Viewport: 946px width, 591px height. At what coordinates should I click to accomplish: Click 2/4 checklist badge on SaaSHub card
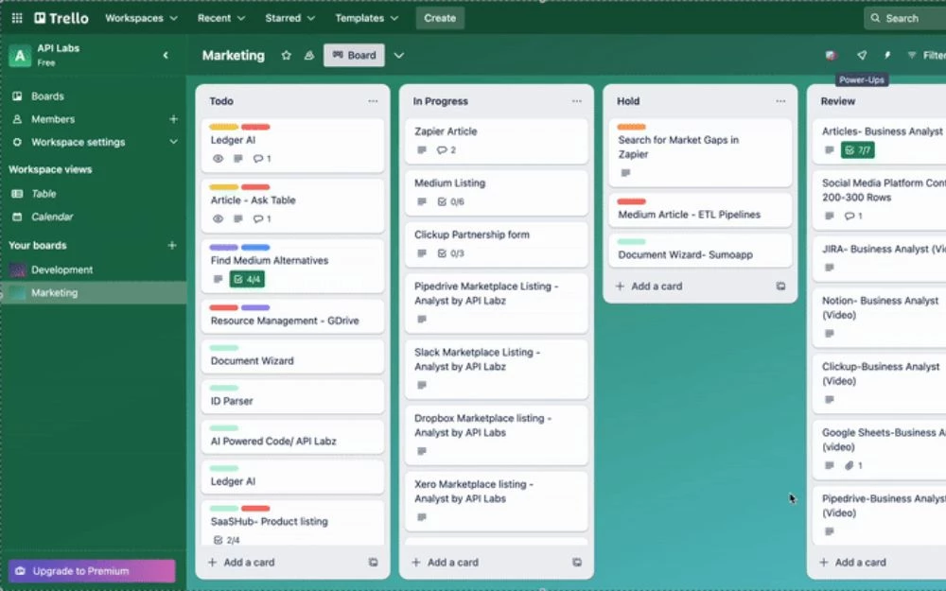(226, 540)
